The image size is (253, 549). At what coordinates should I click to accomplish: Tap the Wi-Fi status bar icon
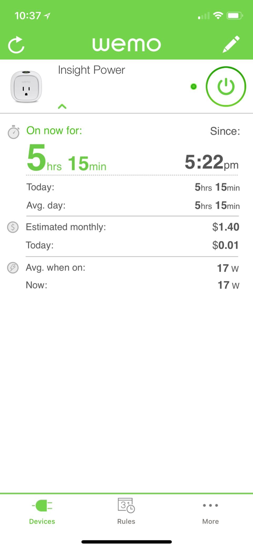point(218,16)
